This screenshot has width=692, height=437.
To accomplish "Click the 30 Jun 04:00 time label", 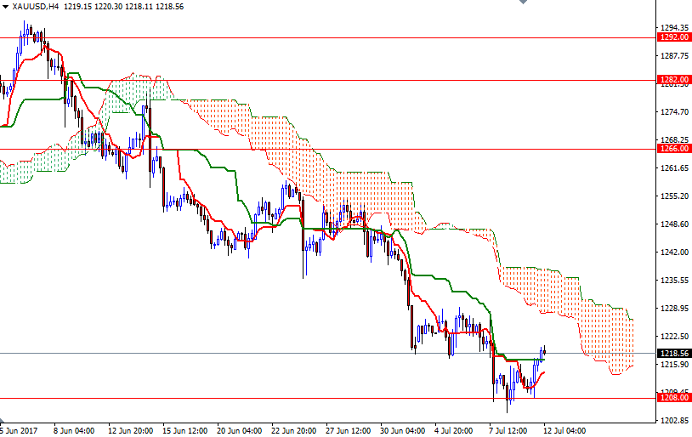I will pos(403,430).
